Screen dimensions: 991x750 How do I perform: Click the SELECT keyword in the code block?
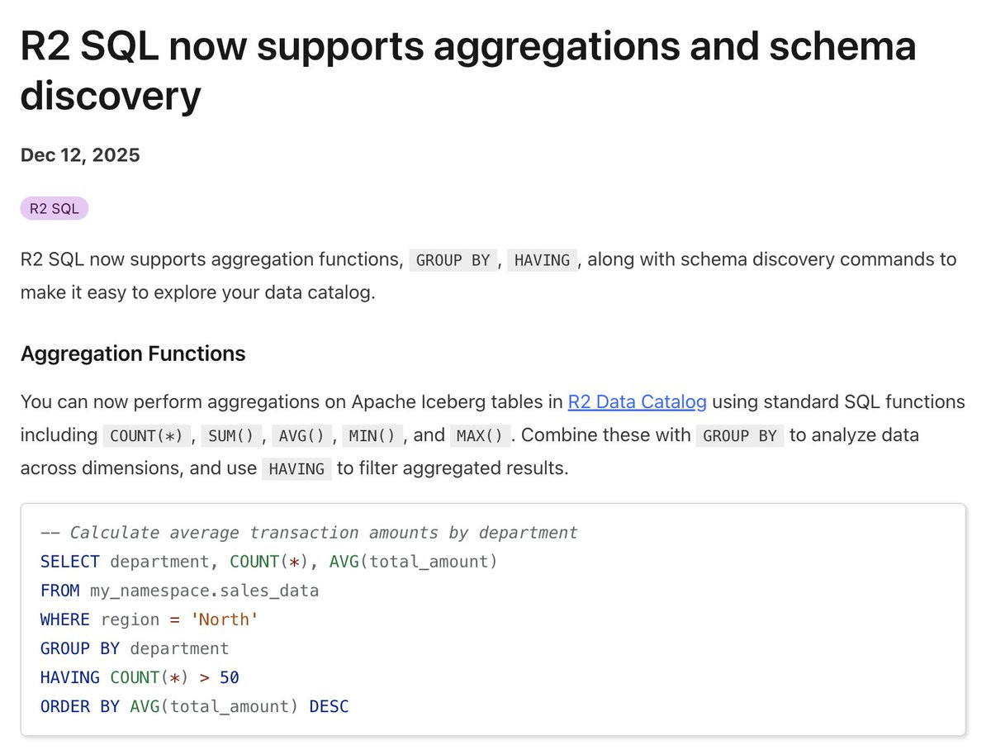click(x=69, y=562)
